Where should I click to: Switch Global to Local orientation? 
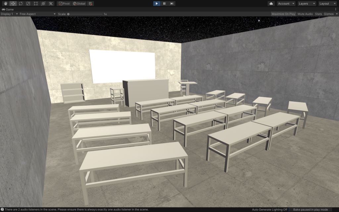(x=79, y=3)
